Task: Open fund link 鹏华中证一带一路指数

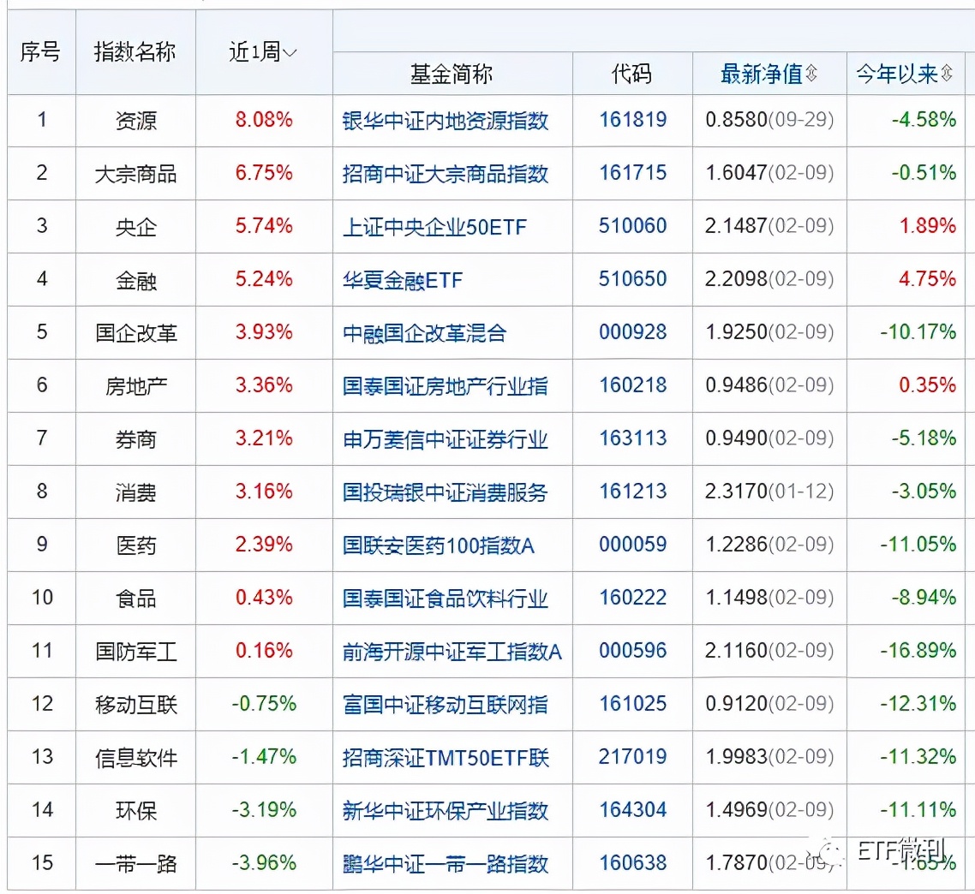Action: (x=446, y=863)
